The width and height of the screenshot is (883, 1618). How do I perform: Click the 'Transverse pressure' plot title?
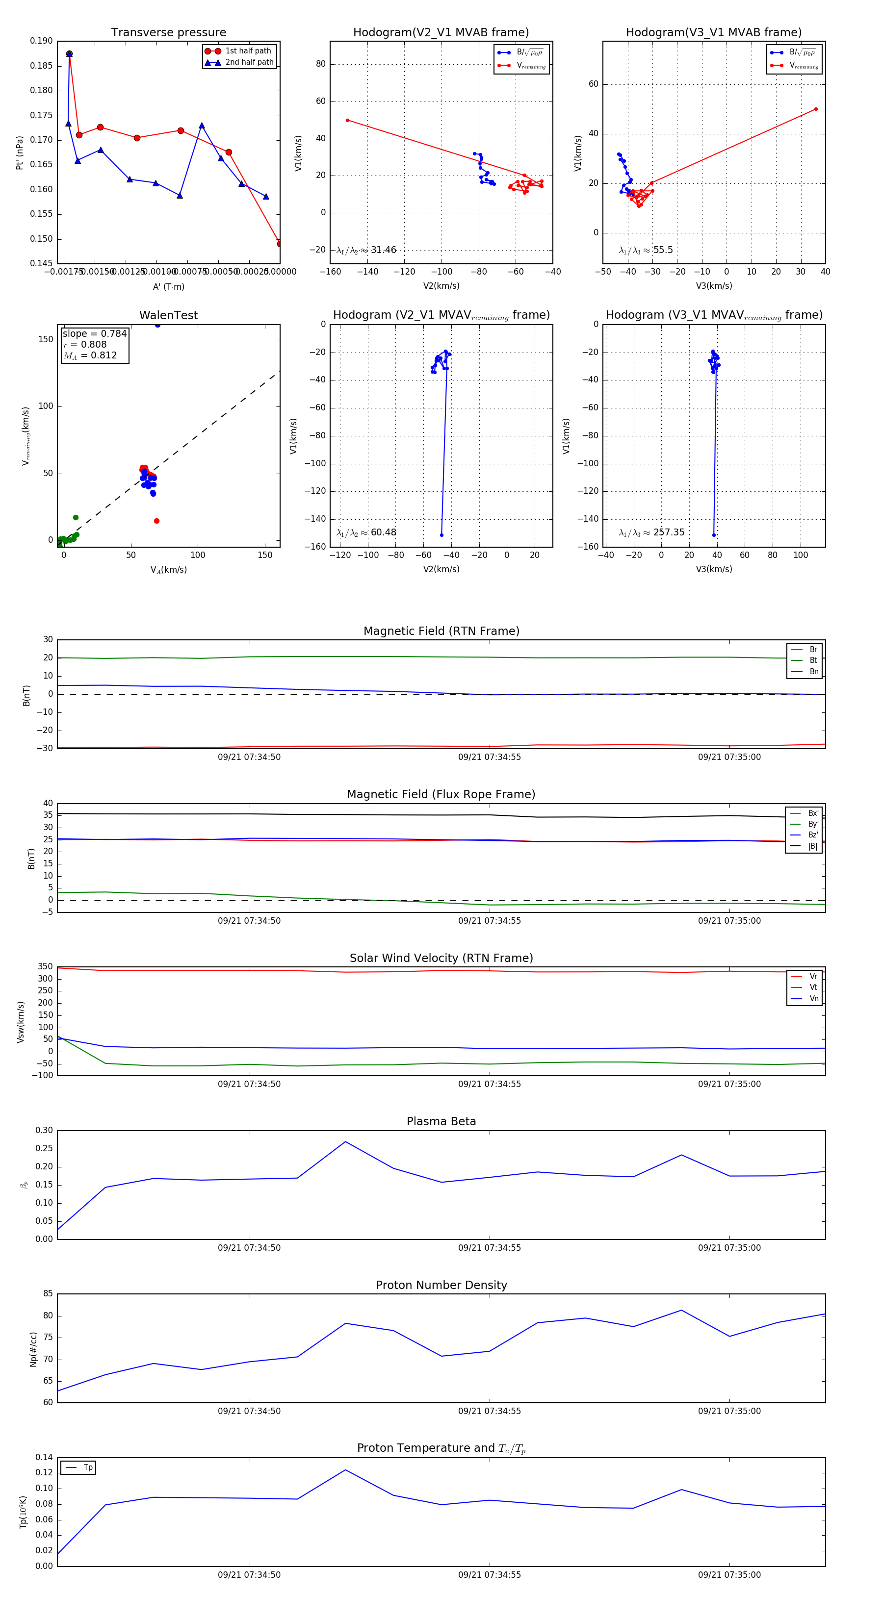pyautogui.click(x=168, y=33)
